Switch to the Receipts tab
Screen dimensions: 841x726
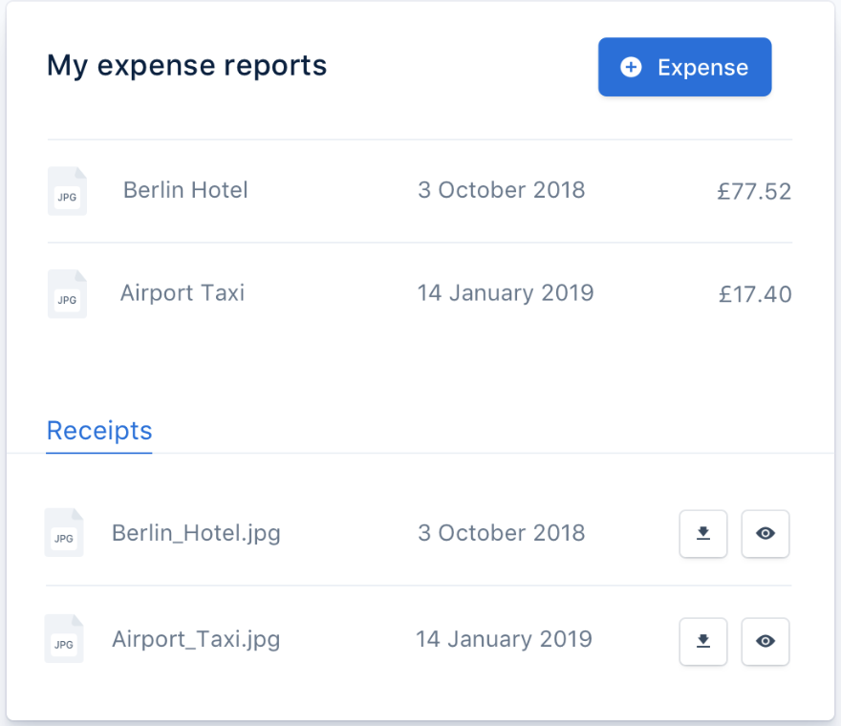(99, 431)
